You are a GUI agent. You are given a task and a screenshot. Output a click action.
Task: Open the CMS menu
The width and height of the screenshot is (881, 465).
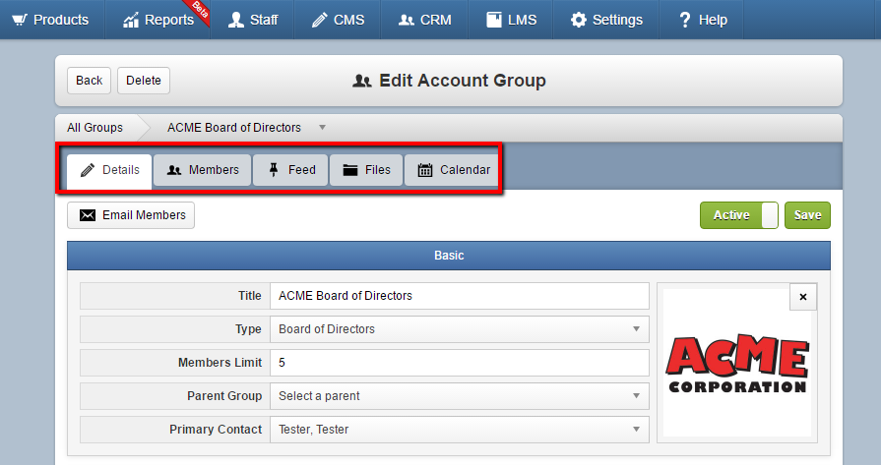tap(338, 20)
